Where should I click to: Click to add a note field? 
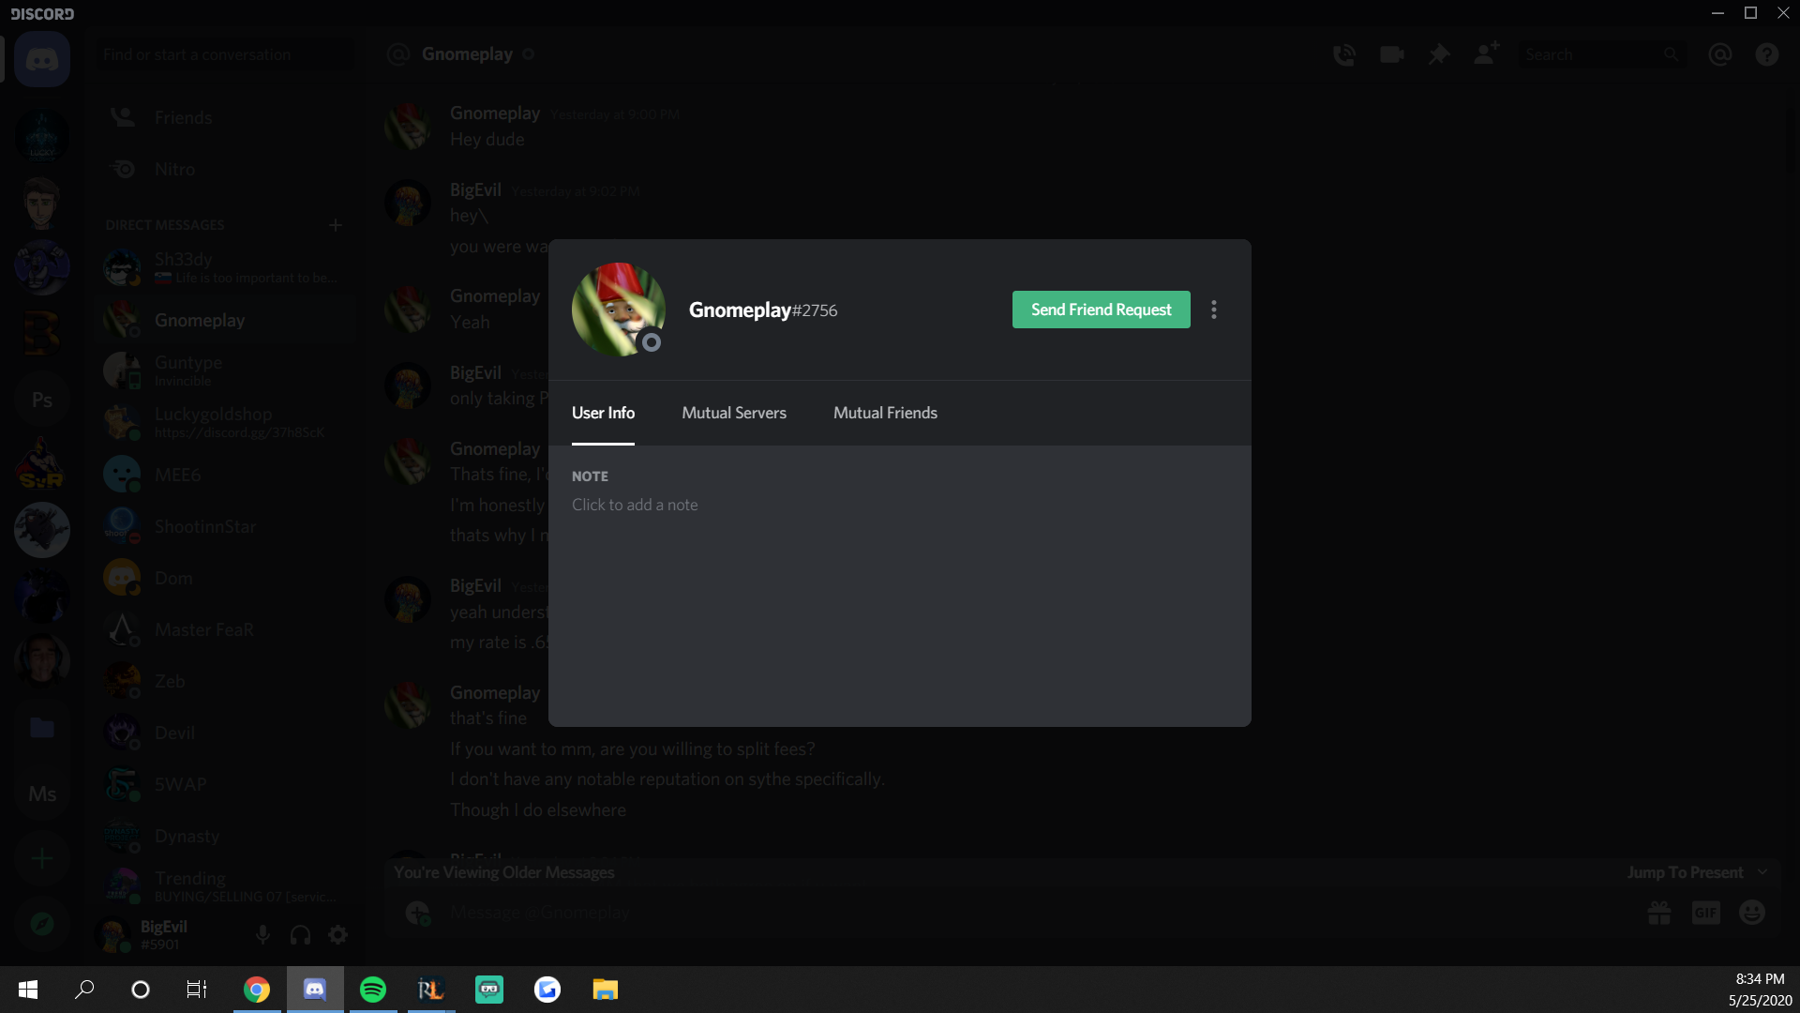pos(635,505)
